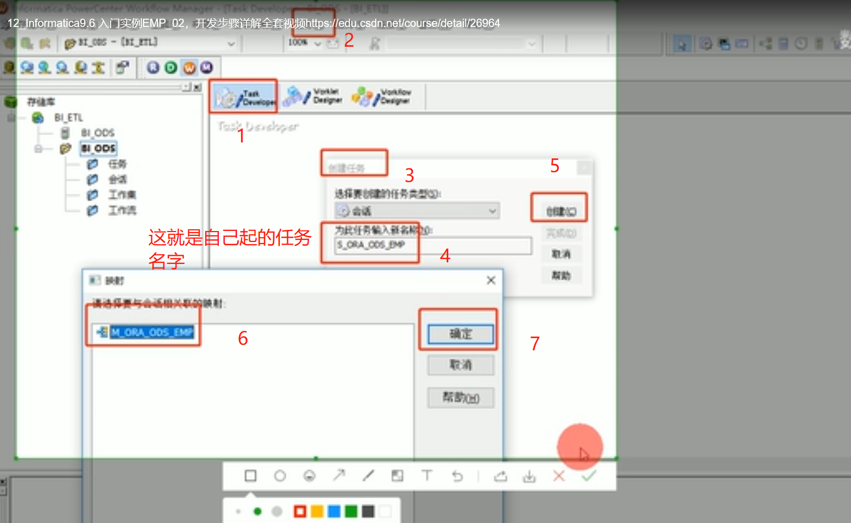The width and height of the screenshot is (851, 523).
Task: Confirm the annotation with the green checkmark
Action: [589, 476]
